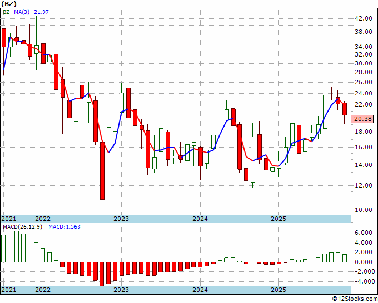Click 2022 on the price chart timeline

(43, 219)
